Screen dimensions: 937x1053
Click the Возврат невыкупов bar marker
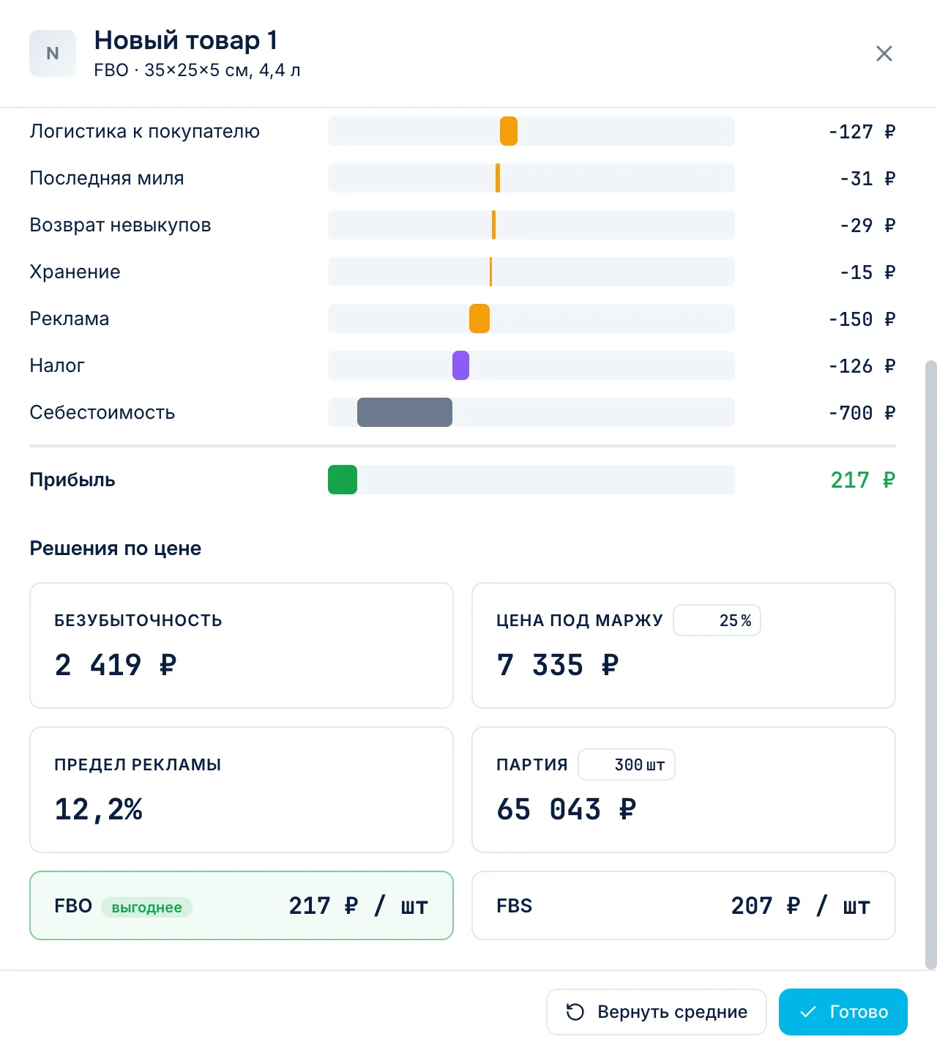[x=494, y=225]
